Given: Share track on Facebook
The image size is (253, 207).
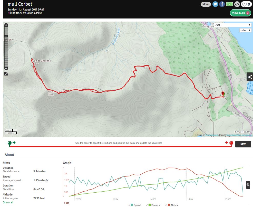Looking at the screenshot, I should (222, 4).
